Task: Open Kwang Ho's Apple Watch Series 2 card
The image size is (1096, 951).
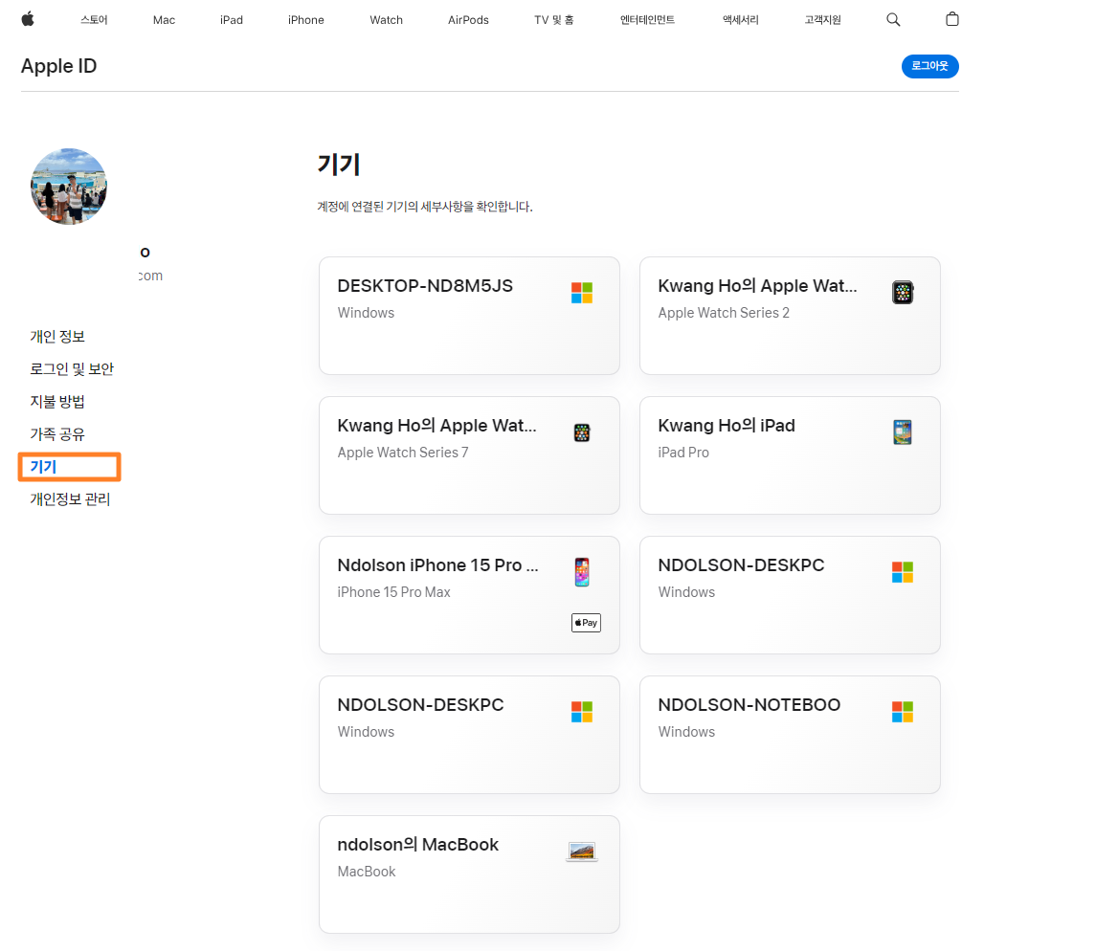Action: click(x=790, y=316)
